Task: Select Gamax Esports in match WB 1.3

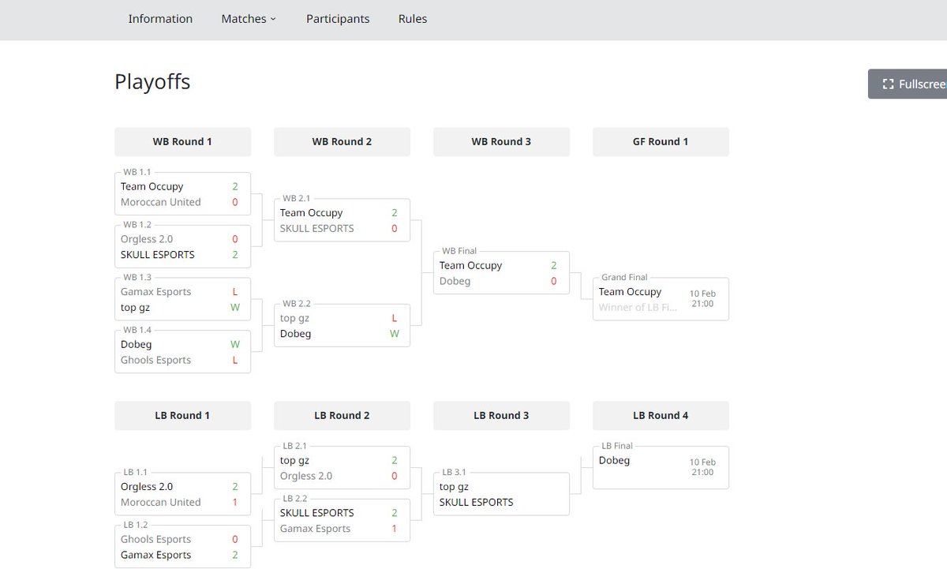Action: 156,292
